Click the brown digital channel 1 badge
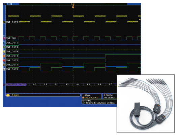 pos(4,65)
